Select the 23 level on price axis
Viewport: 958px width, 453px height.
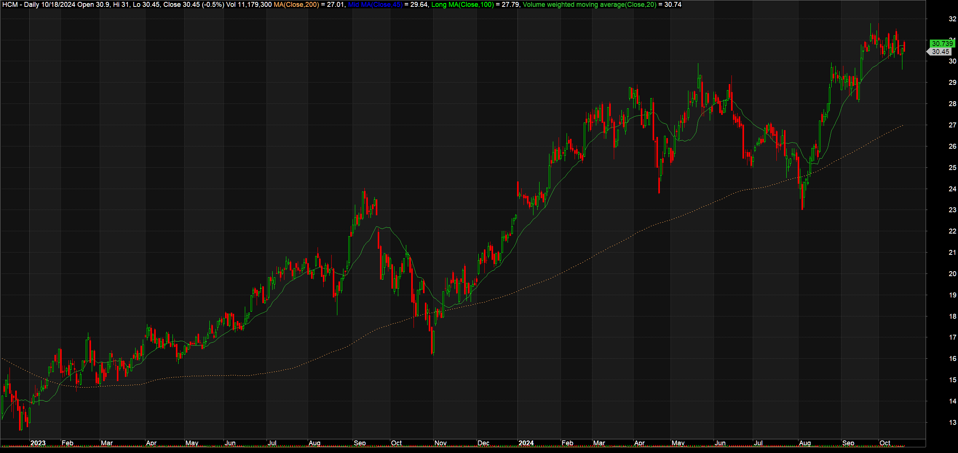[x=952, y=210]
